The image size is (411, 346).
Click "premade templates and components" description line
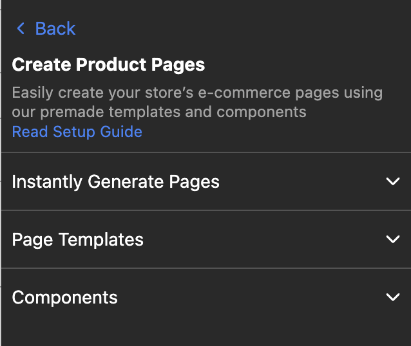[158, 112]
